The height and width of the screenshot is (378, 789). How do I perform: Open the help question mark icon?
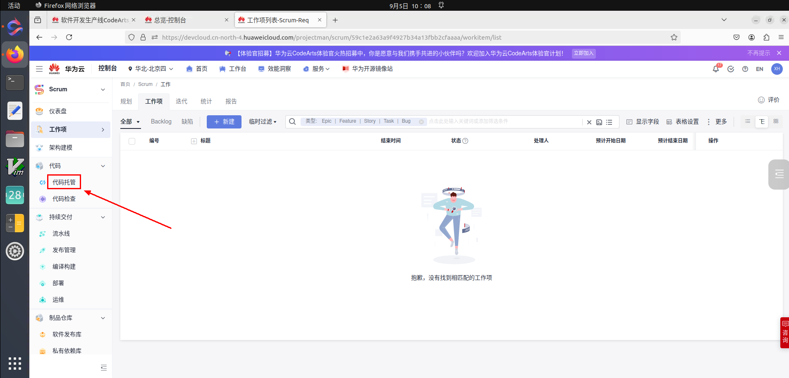pos(745,69)
